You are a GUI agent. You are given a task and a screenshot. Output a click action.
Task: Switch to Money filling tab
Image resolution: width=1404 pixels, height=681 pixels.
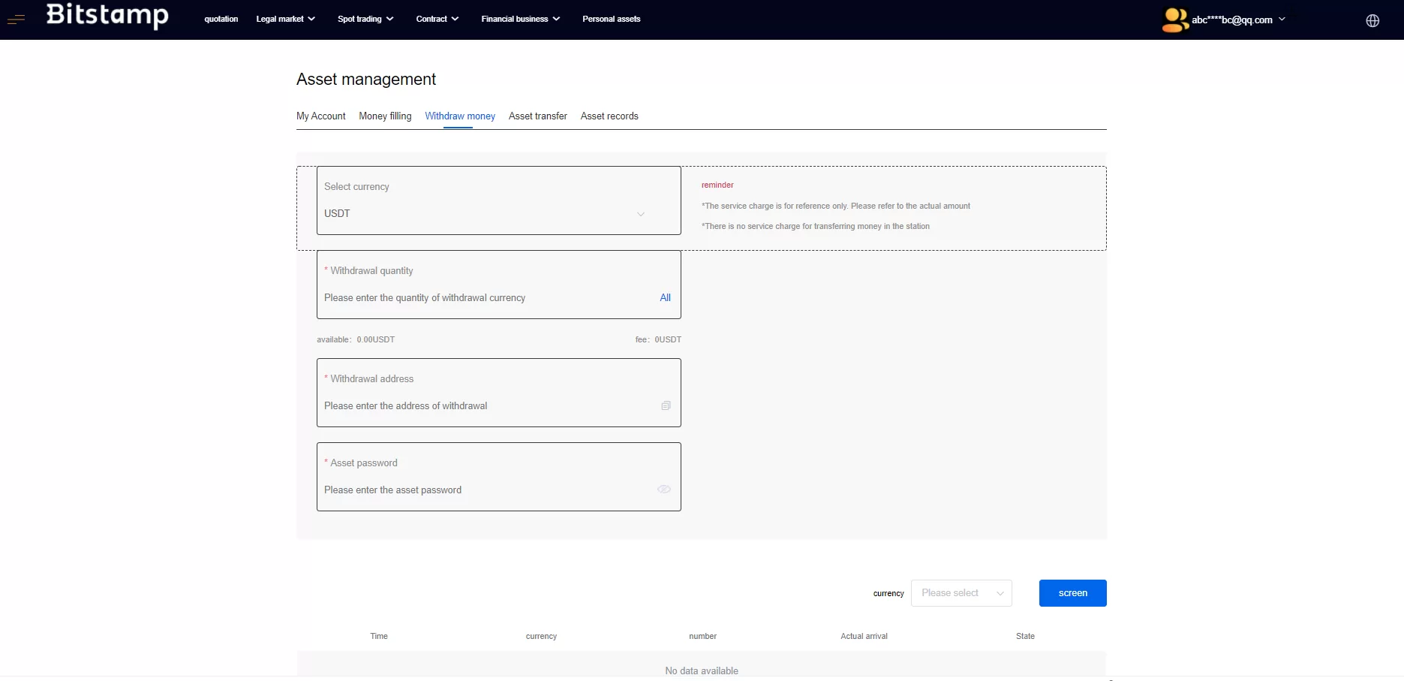pyautogui.click(x=385, y=116)
